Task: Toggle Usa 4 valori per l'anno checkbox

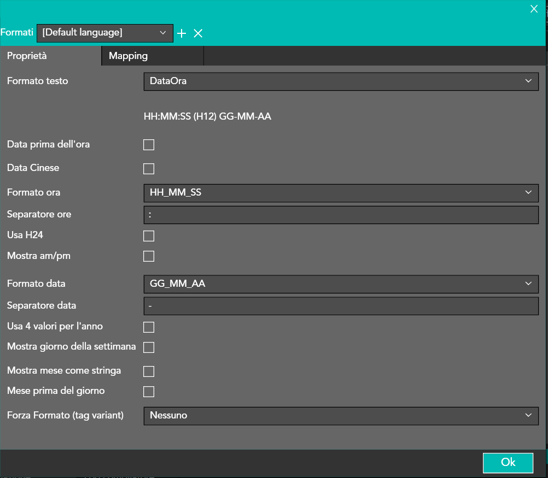Action: pos(149,327)
